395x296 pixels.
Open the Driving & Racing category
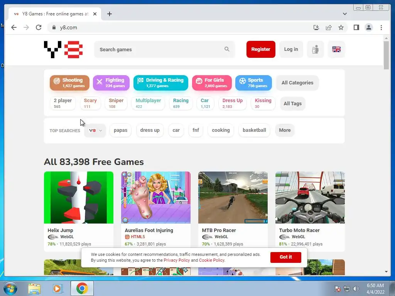161,82
